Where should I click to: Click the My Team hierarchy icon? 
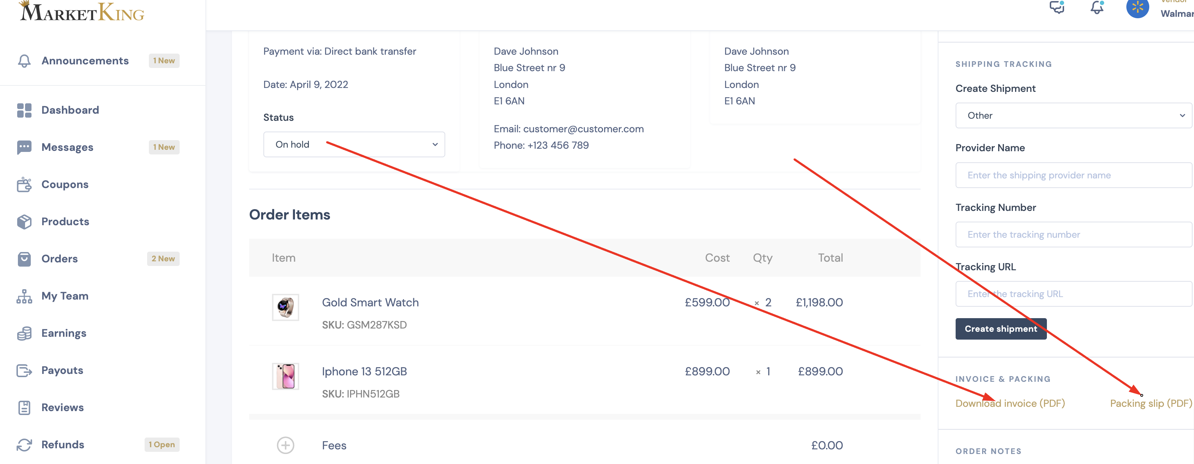24,296
